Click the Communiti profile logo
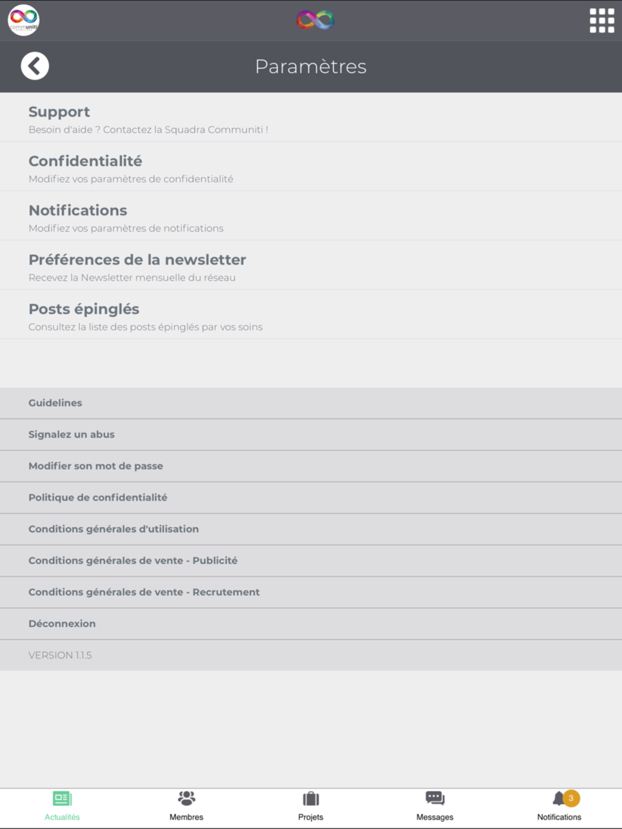622x829 pixels. point(24,20)
